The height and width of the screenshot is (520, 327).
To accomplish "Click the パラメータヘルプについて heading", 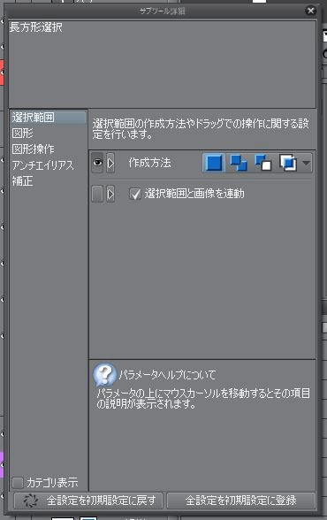I will (x=167, y=375).
